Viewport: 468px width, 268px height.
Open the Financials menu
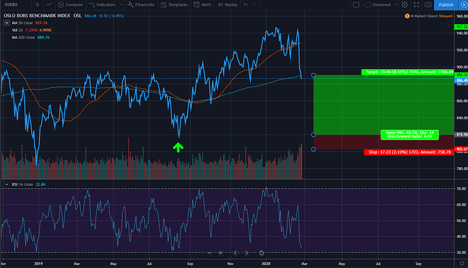pos(141,5)
